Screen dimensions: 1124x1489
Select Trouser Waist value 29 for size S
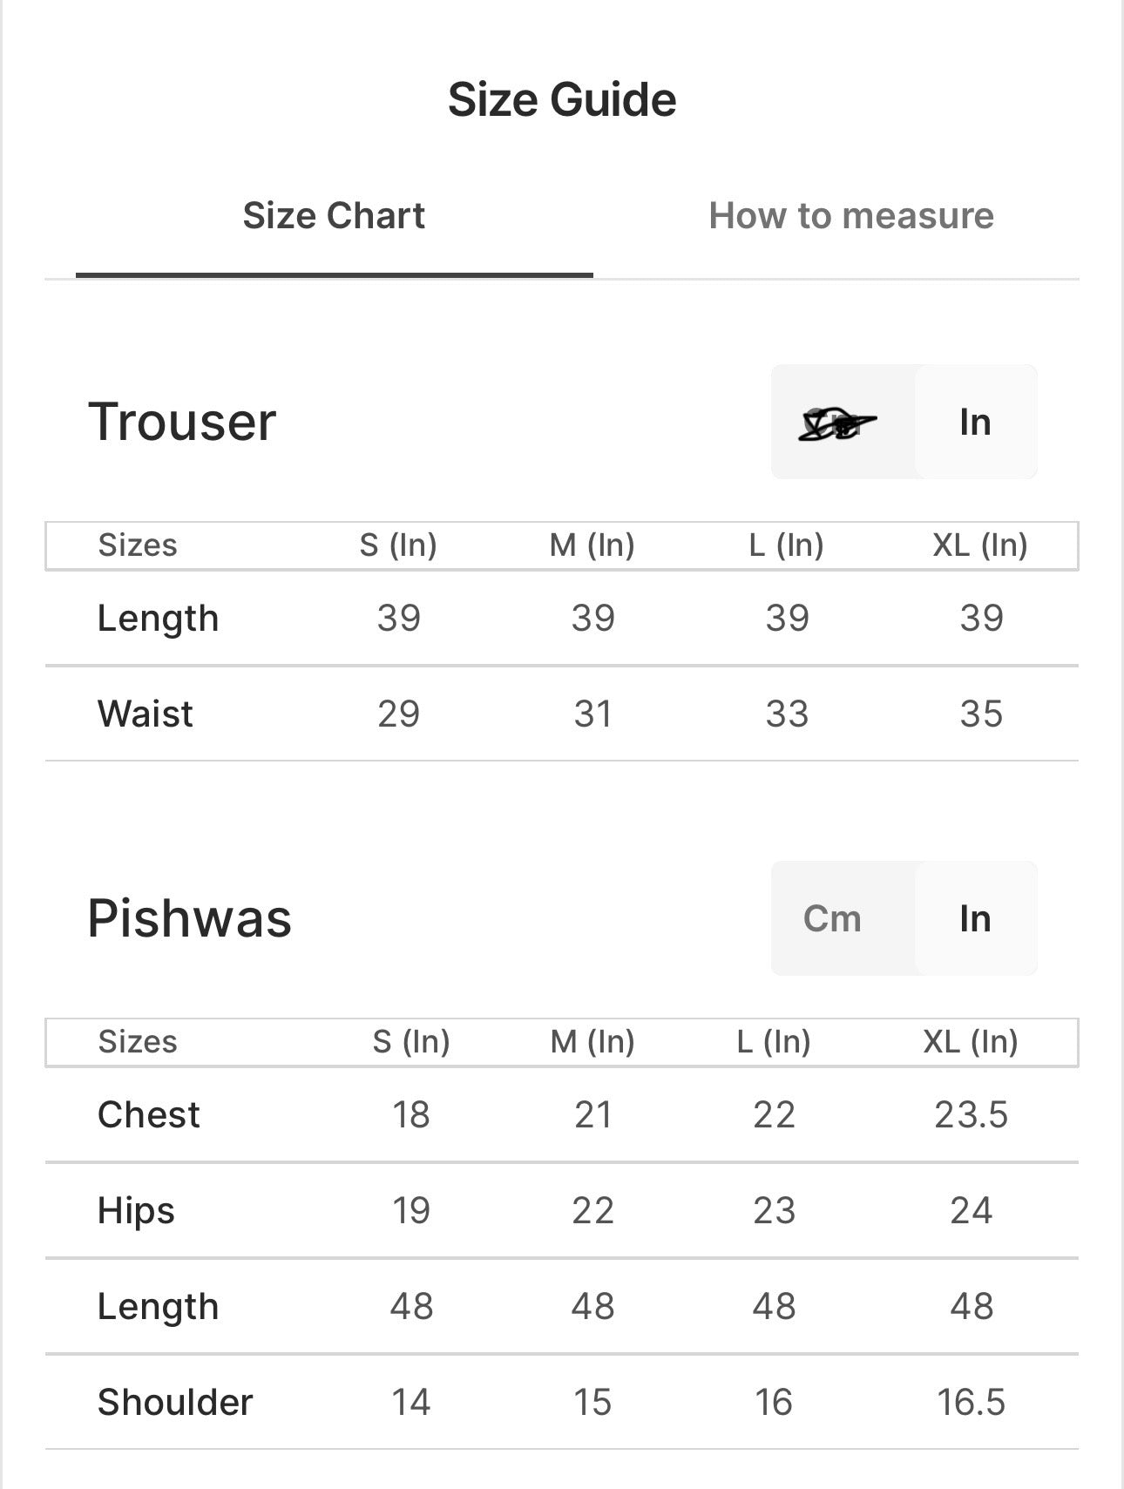click(x=398, y=714)
